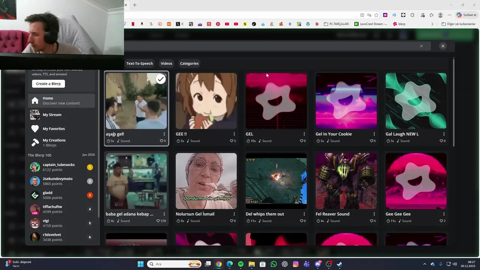Open options menu for 'Fel Reaver Sound'
480x270 pixels.
(374, 214)
